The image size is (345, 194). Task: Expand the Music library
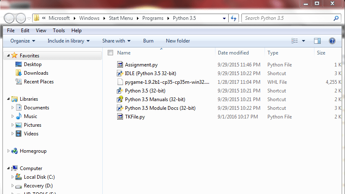tap(12, 116)
